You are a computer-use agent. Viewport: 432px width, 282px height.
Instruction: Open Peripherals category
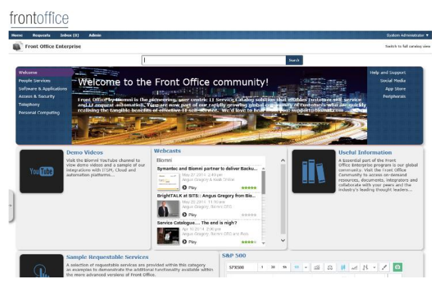394,96
